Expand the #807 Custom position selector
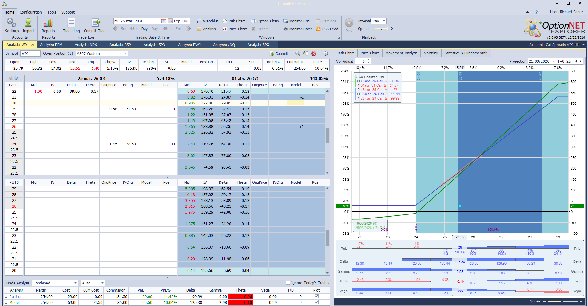 tap(125, 53)
